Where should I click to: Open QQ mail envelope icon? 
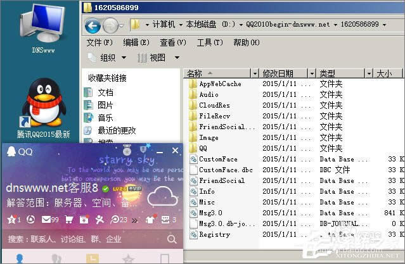point(46,220)
